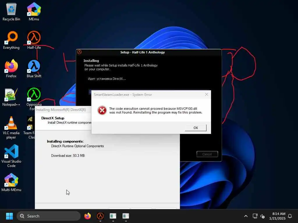Click the 'Идет установка DirectX...' status text

107,79
